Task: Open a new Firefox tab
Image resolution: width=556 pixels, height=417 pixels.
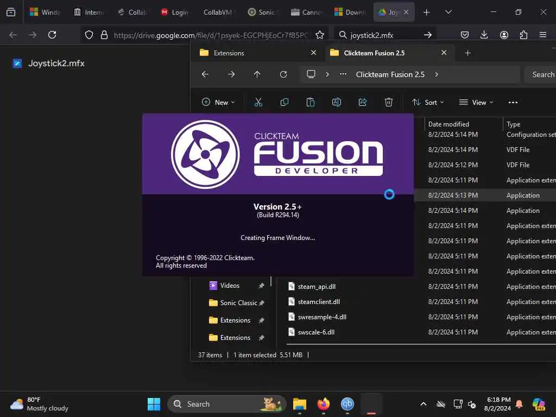Action: pyautogui.click(x=427, y=12)
